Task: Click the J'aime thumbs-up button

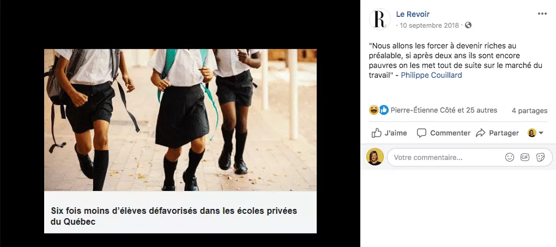Action: point(389,133)
